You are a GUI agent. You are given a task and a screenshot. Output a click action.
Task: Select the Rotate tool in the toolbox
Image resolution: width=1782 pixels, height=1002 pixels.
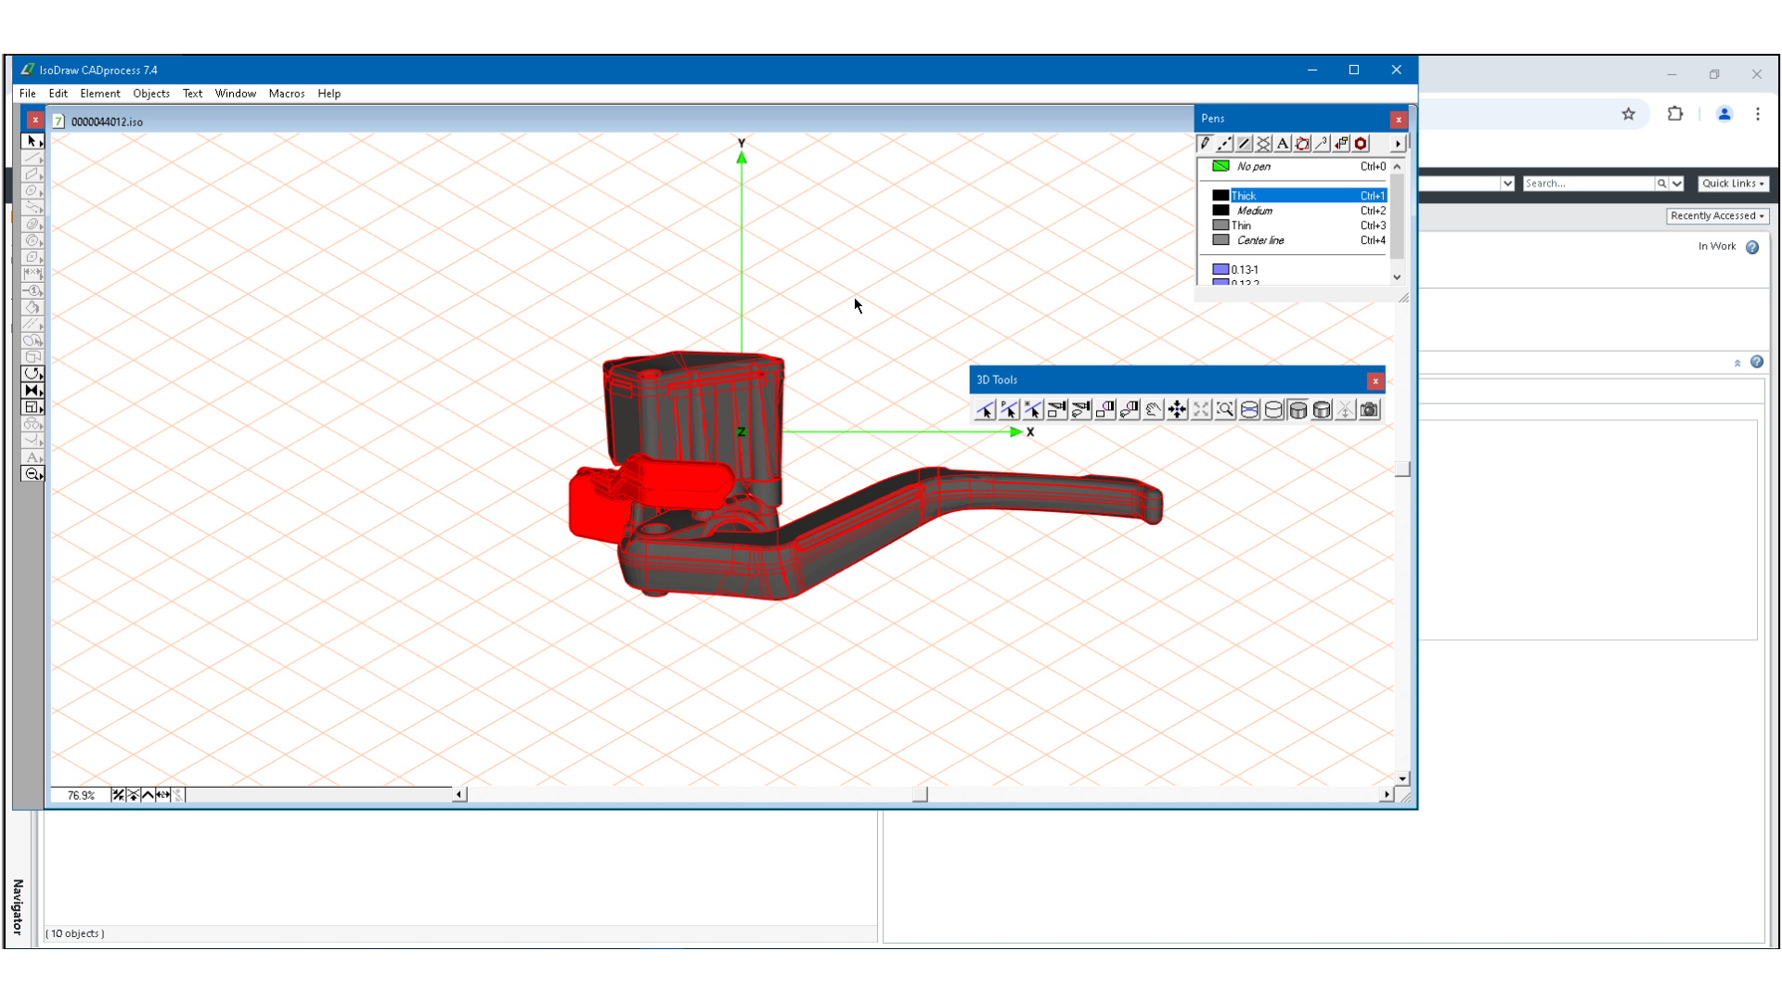tap(32, 374)
